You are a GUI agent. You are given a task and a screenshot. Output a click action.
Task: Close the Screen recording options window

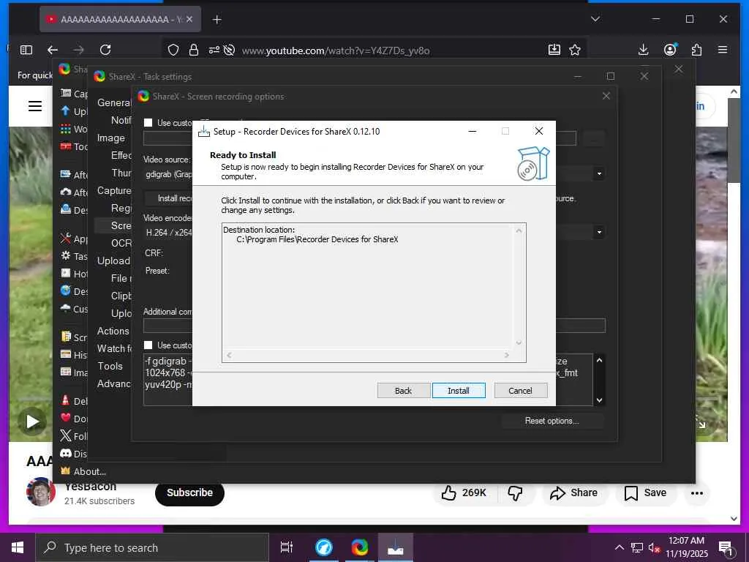click(606, 96)
